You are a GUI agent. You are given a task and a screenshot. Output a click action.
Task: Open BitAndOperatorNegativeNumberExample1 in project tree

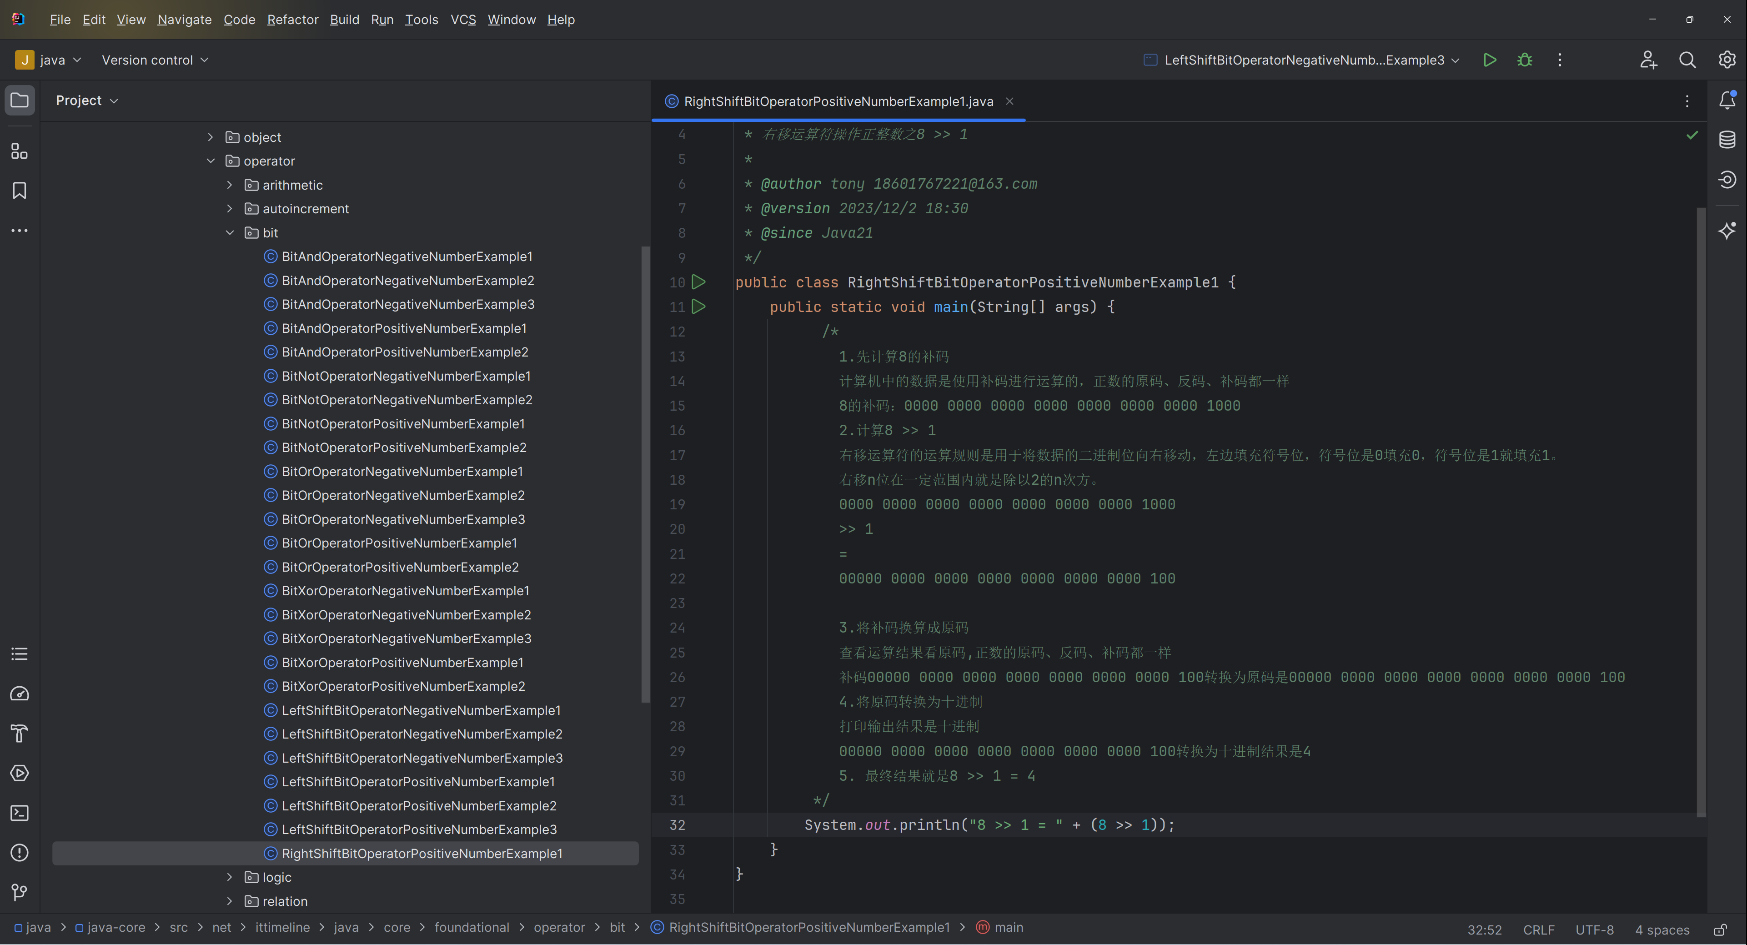click(407, 256)
